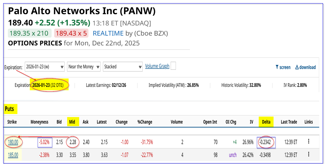Click the screen filter funnel icon

click(277, 67)
